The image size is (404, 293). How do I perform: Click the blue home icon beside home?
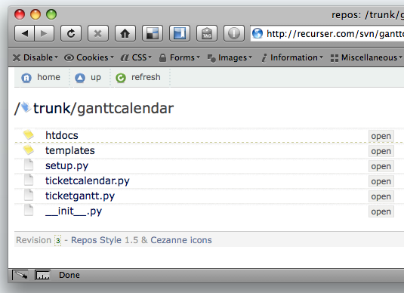(x=26, y=78)
